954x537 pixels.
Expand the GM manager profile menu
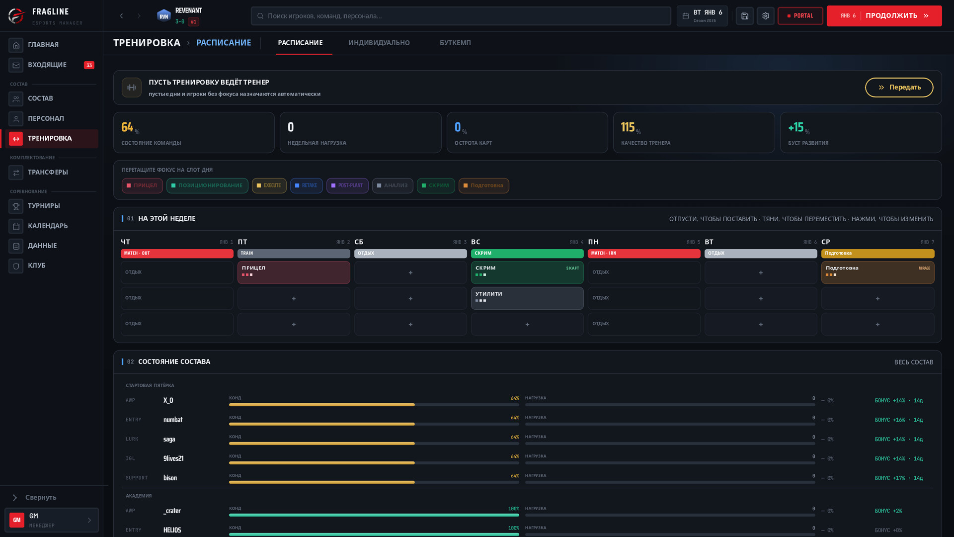[x=52, y=520]
